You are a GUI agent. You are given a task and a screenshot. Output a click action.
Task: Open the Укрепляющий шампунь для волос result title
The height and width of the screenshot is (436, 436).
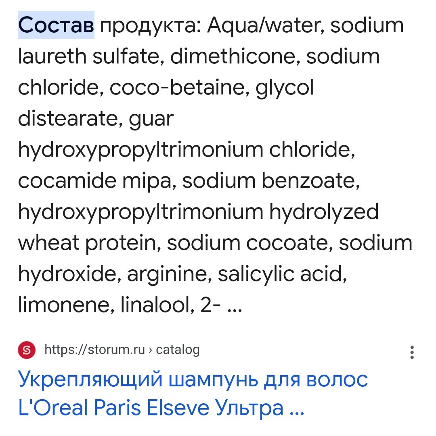[x=193, y=379]
